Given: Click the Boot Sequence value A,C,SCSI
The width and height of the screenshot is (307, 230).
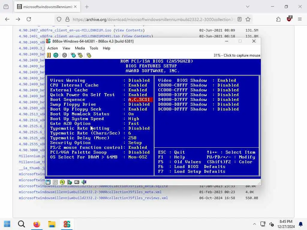Looking at the screenshot, I should point(140,99).
